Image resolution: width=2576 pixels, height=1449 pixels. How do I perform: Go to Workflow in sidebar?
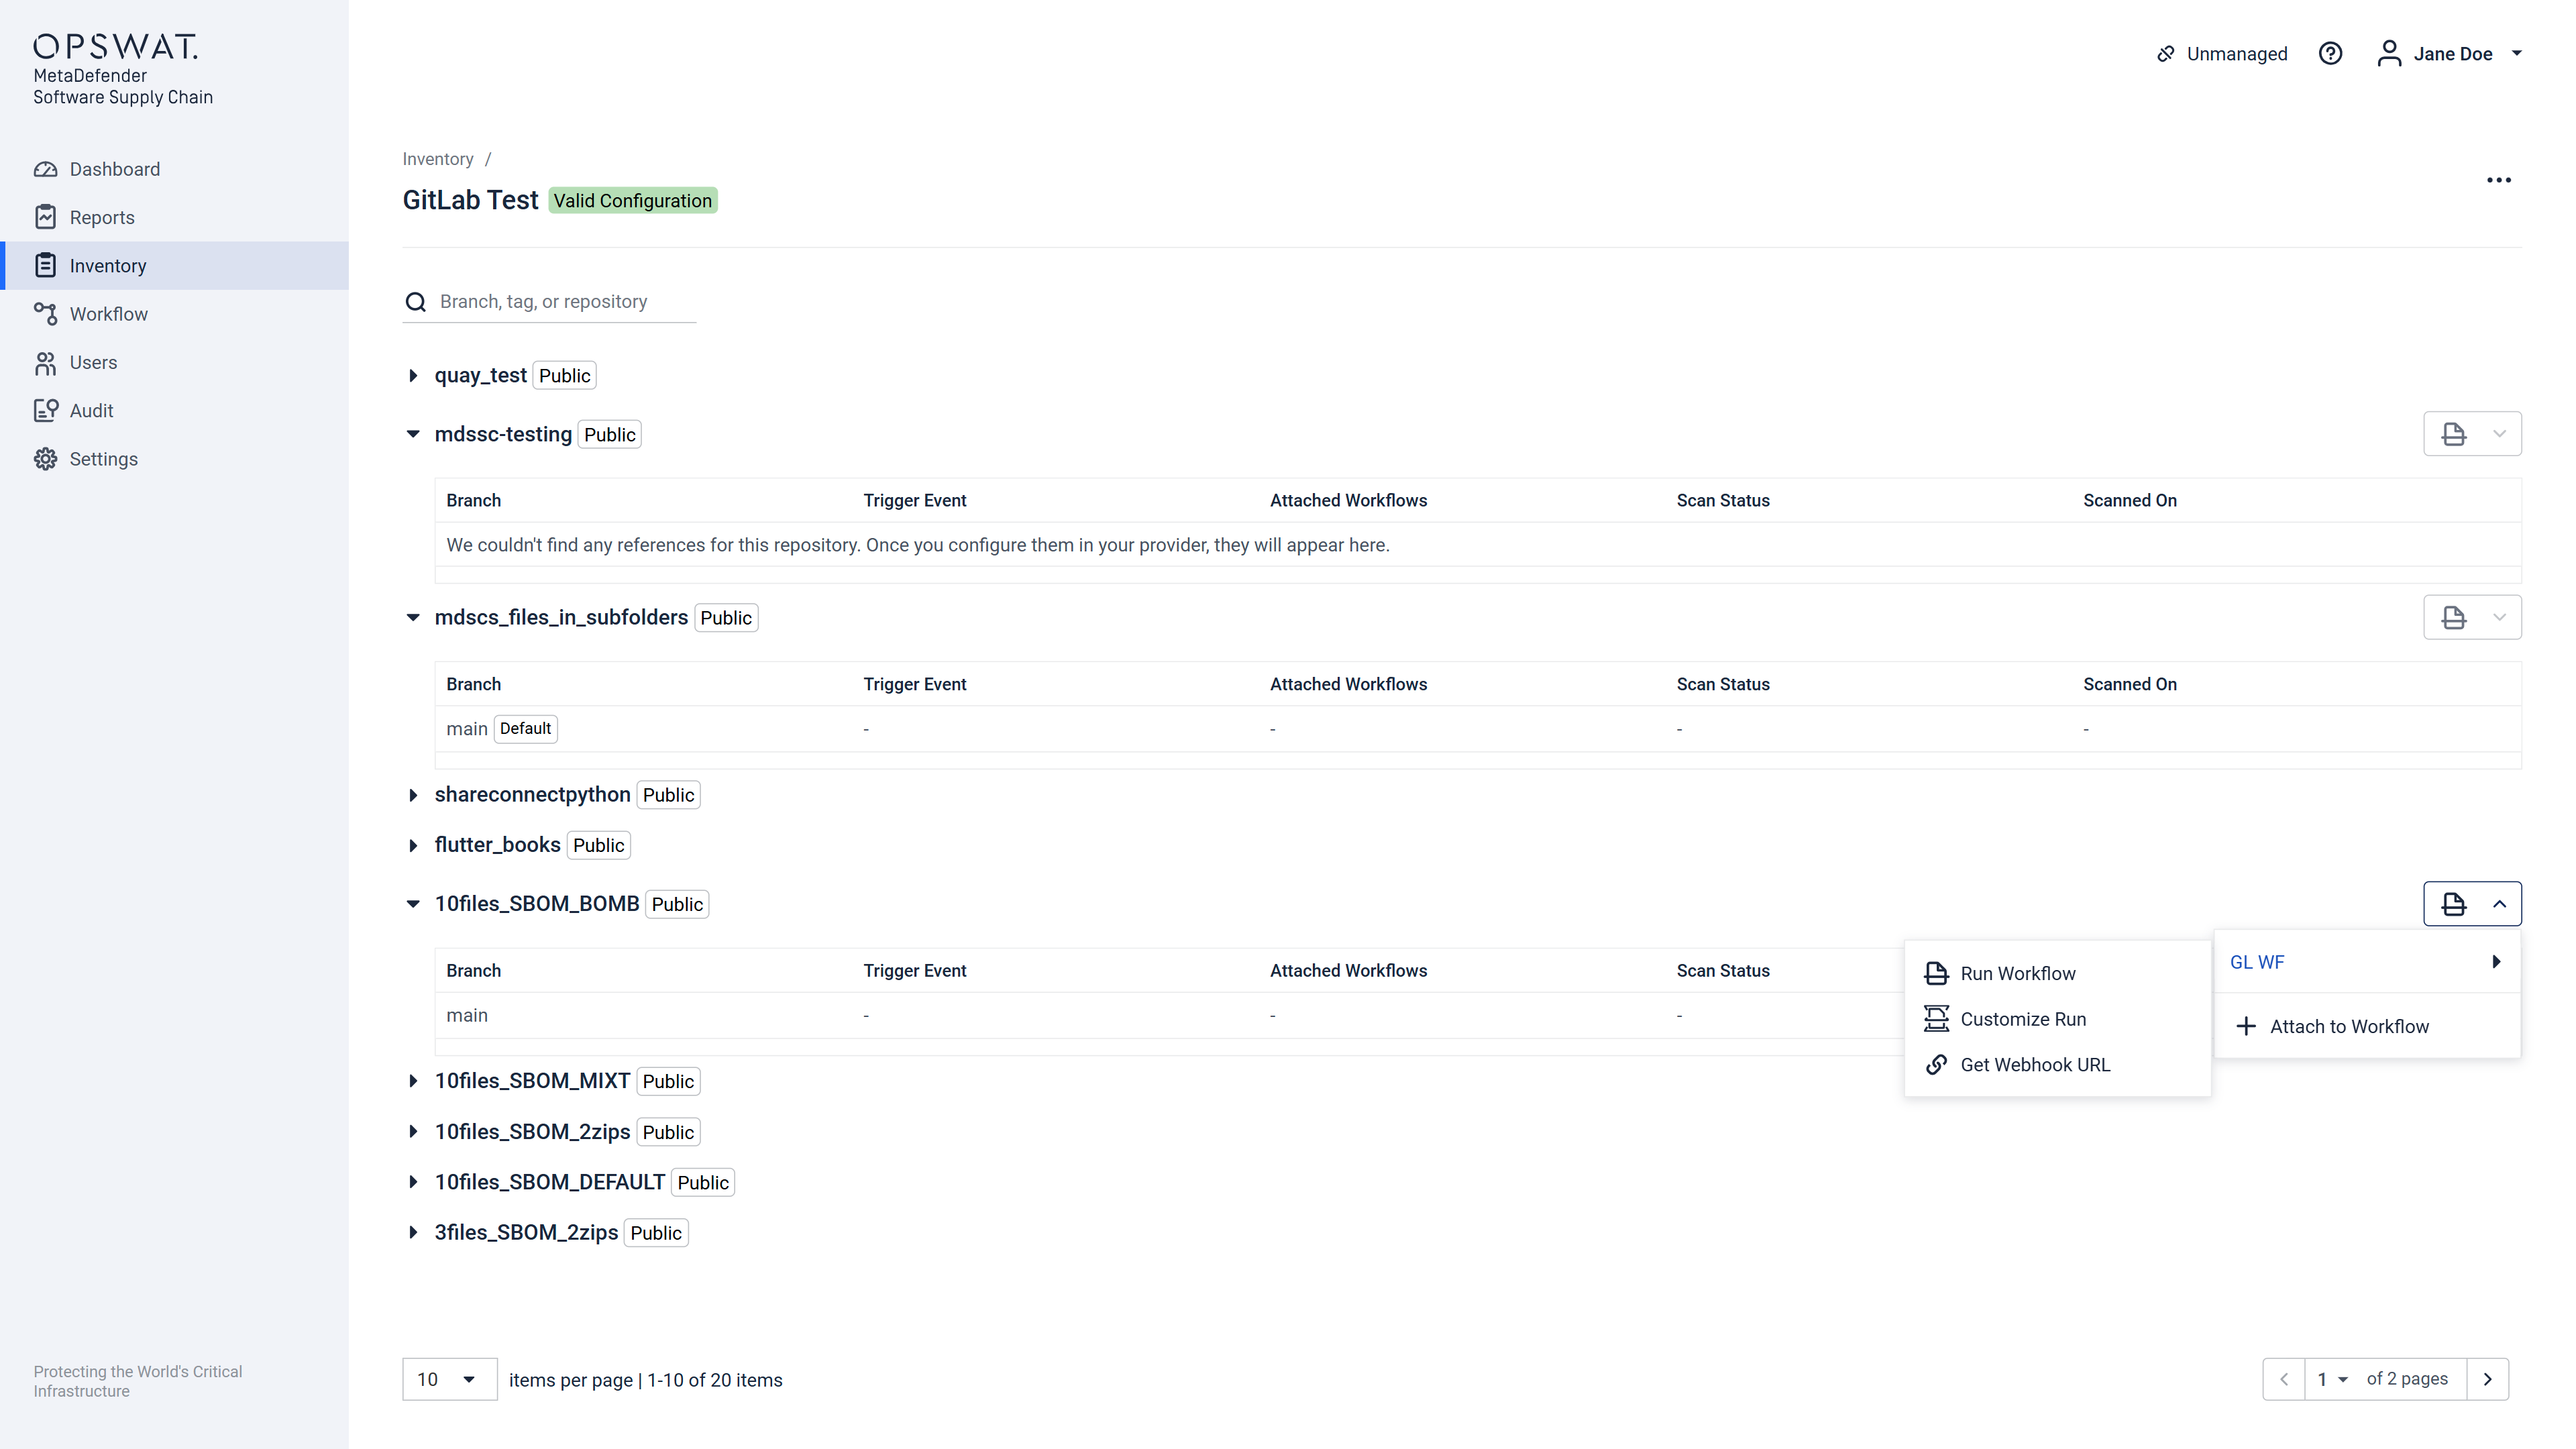(x=108, y=314)
